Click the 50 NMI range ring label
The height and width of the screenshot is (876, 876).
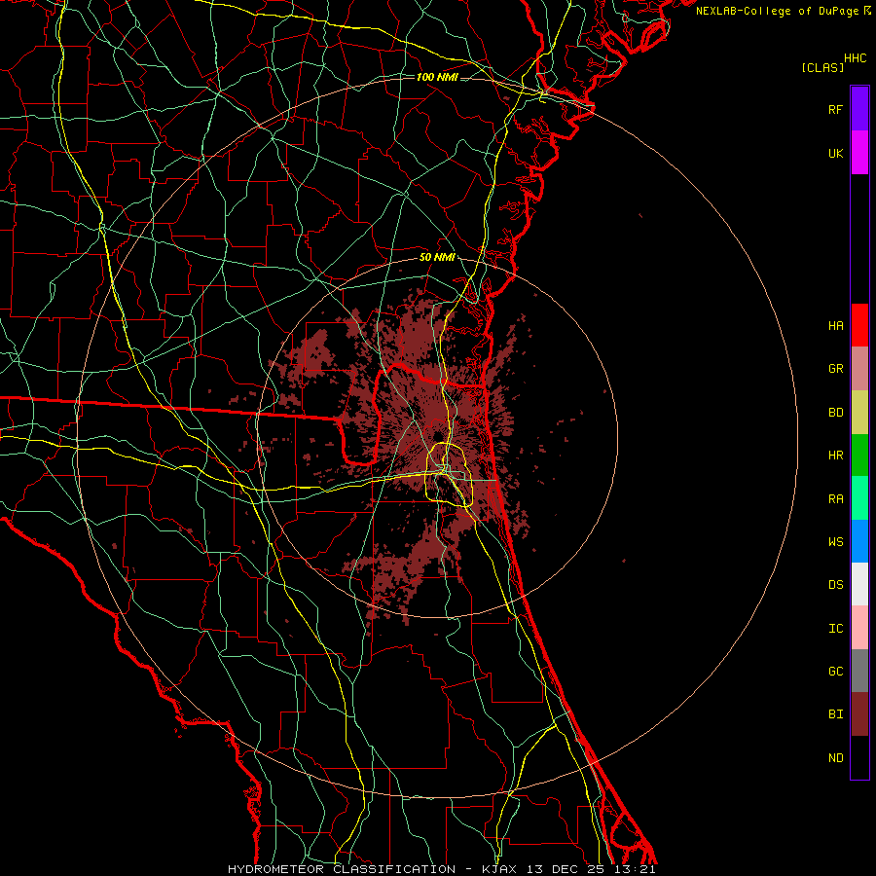437,257
